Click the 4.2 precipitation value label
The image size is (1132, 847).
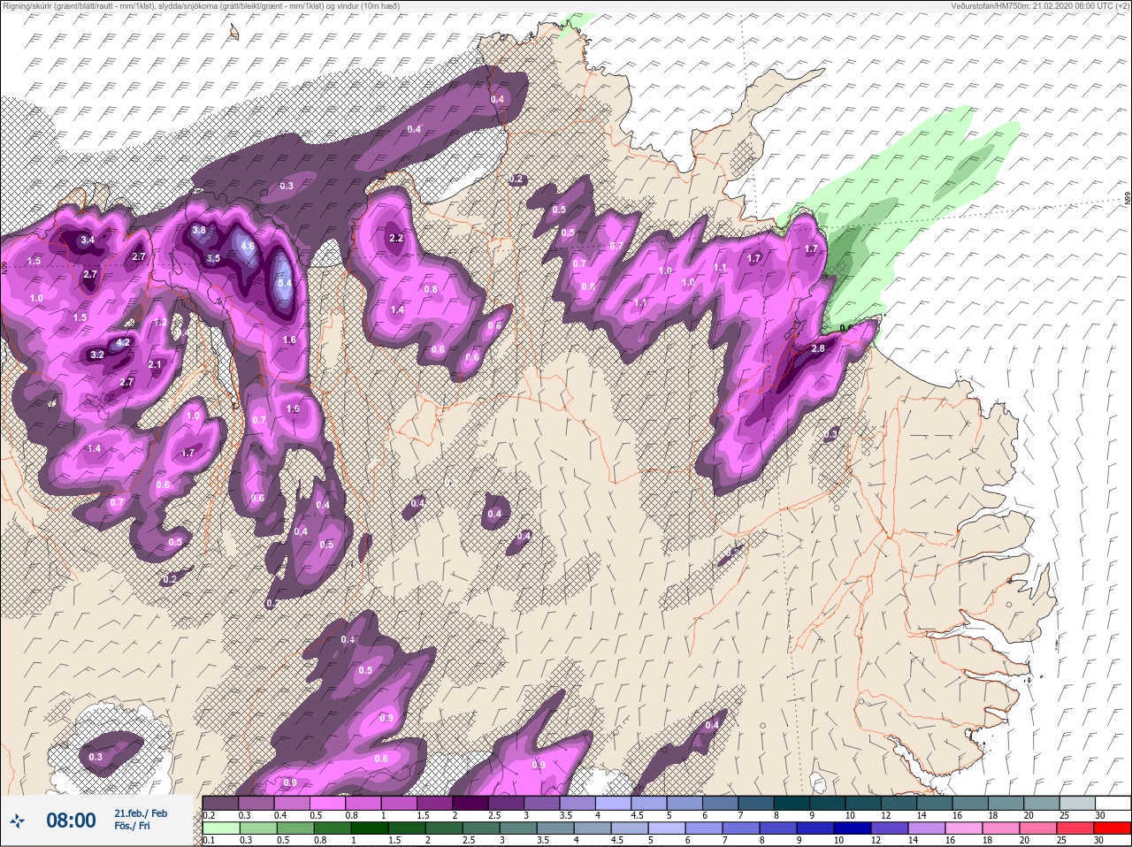[124, 342]
